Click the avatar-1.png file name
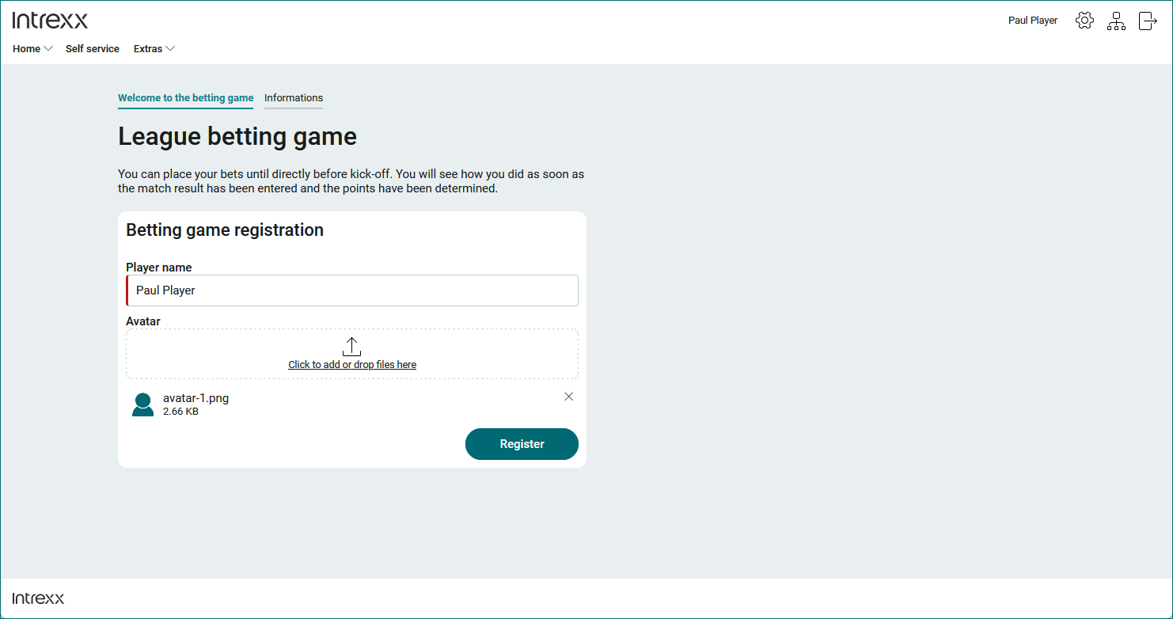The width and height of the screenshot is (1173, 619). [x=195, y=398]
